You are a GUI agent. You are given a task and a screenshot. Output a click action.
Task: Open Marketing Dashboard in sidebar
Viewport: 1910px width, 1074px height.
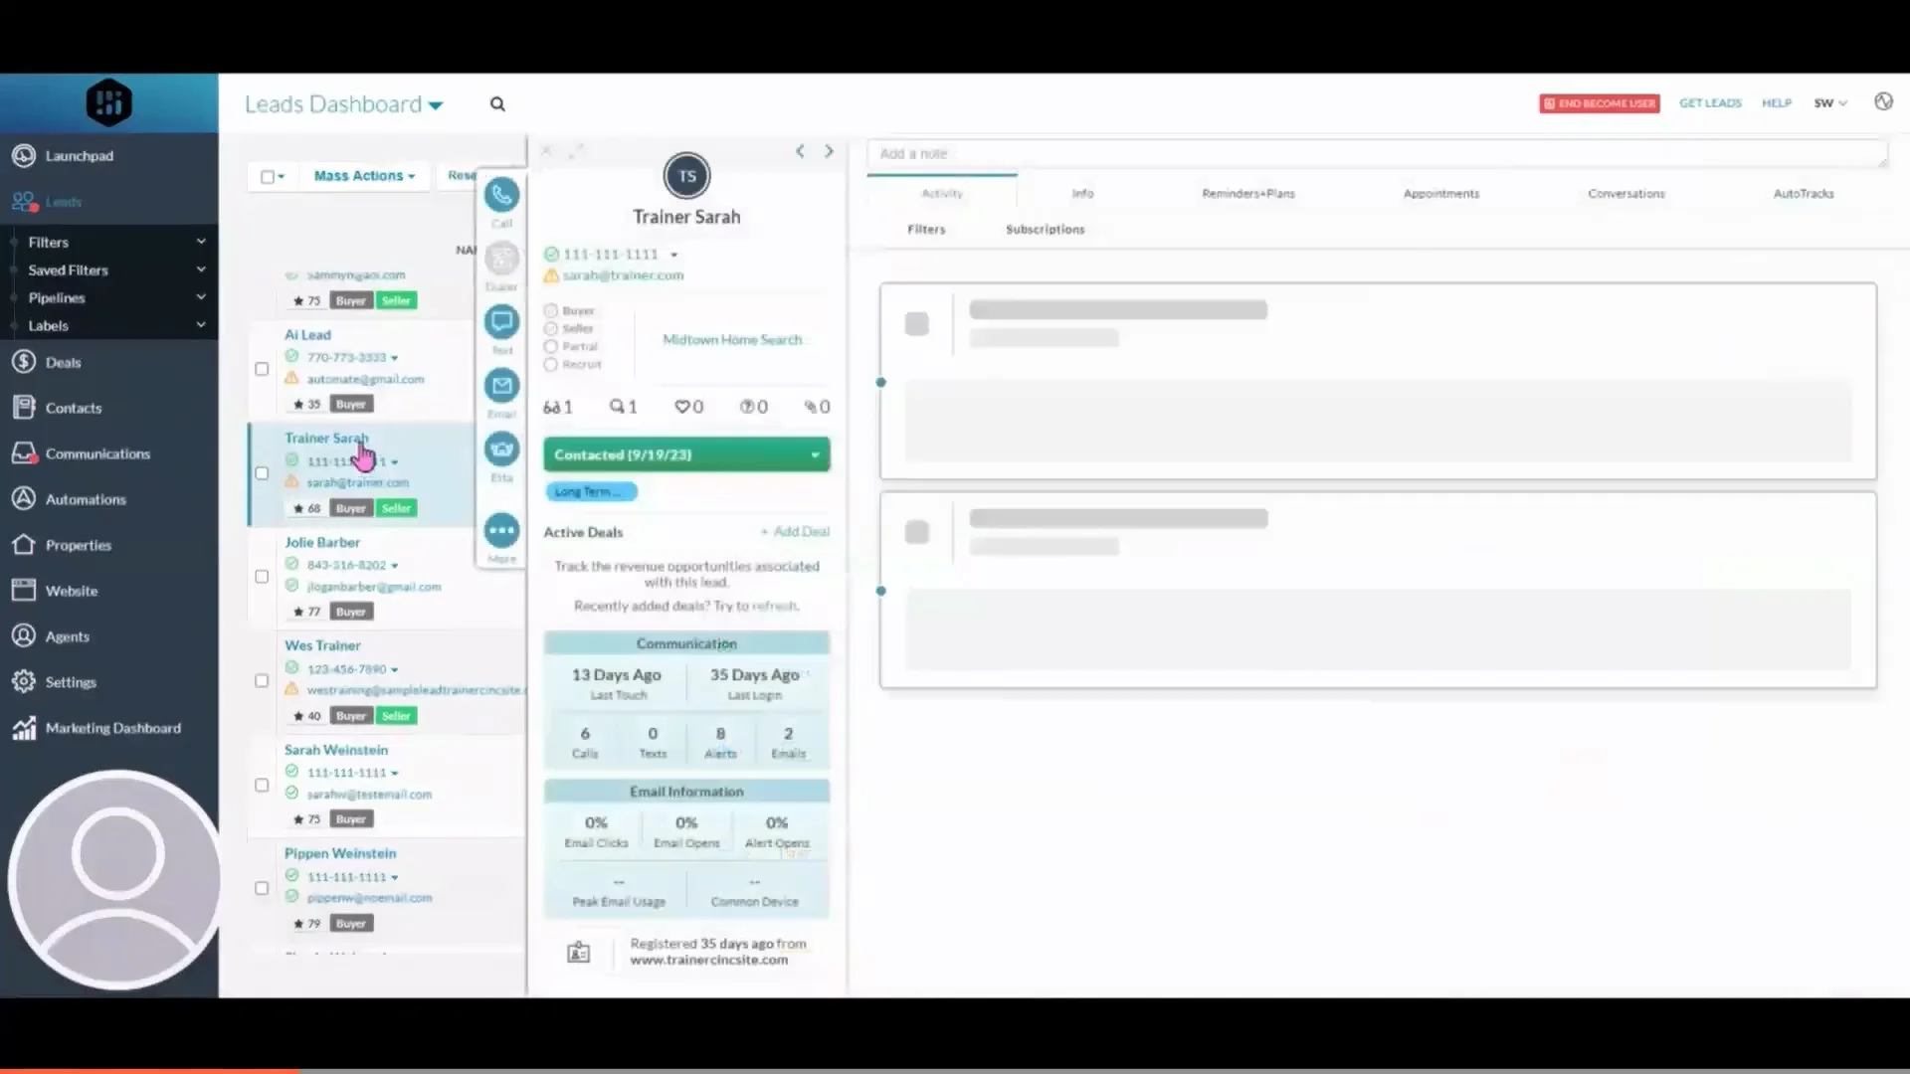112,728
